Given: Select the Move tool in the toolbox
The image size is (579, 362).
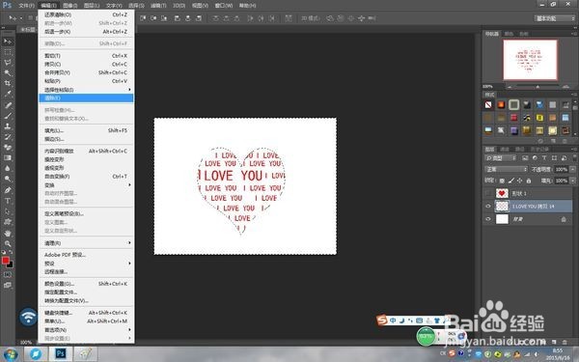Looking at the screenshot, I should (x=8, y=42).
